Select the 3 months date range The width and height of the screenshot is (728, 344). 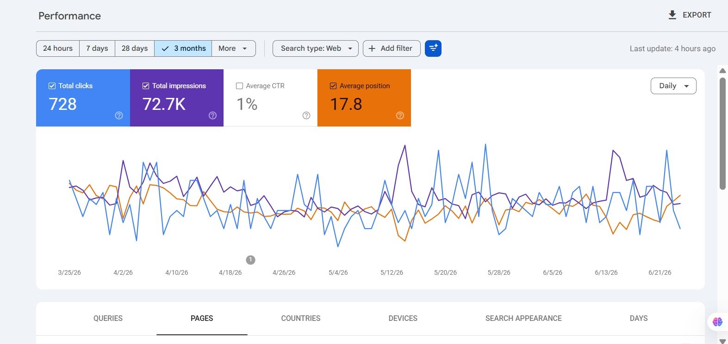pyautogui.click(x=183, y=48)
